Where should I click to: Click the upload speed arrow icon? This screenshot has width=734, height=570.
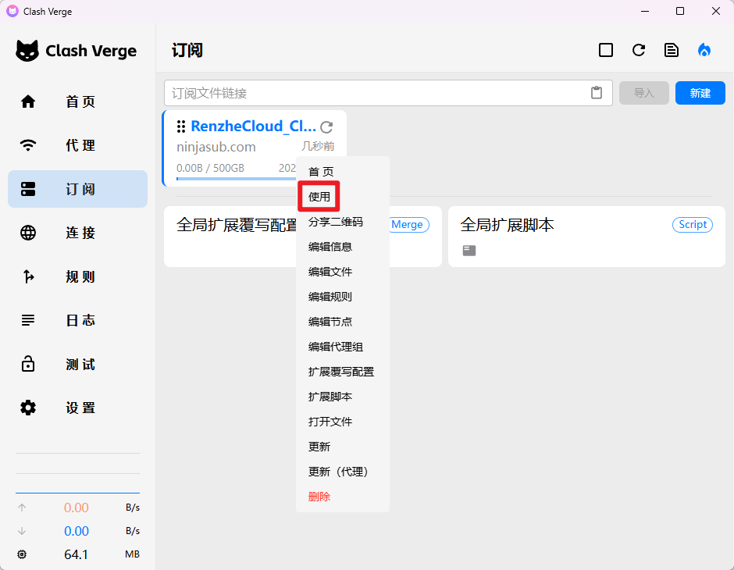[x=22, y=508]
